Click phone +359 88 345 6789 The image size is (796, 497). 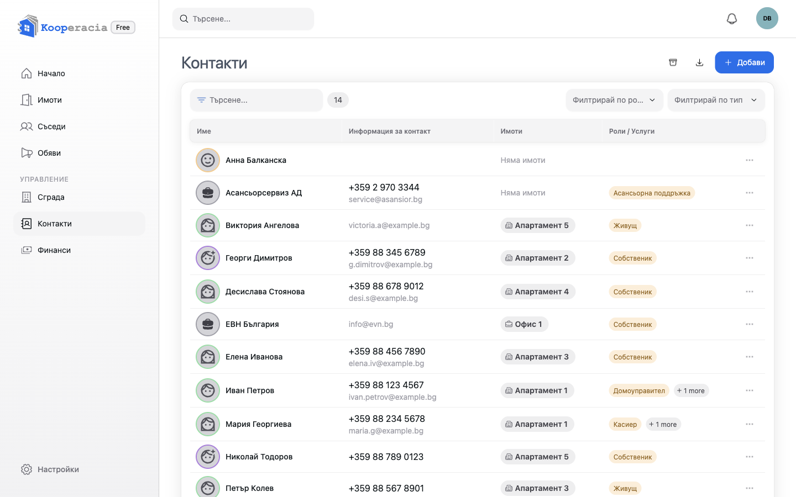[387, 252]
